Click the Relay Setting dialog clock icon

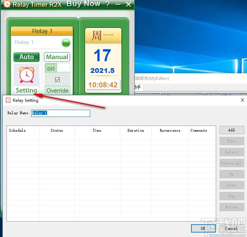[x=8, y=100]
